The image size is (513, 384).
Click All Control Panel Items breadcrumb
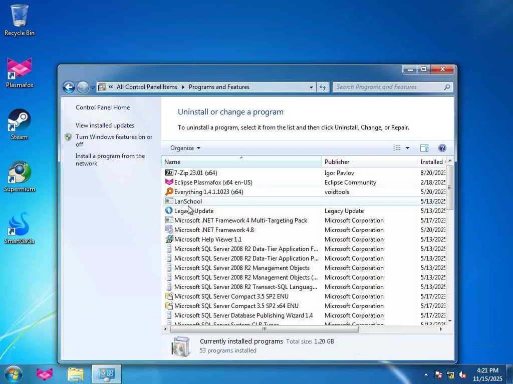(x=147, y=87)
